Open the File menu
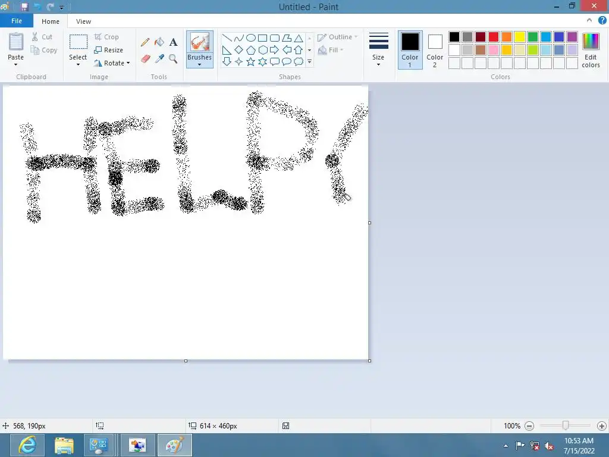Viewport: 609px width, 457px height. tap(16, 21)
